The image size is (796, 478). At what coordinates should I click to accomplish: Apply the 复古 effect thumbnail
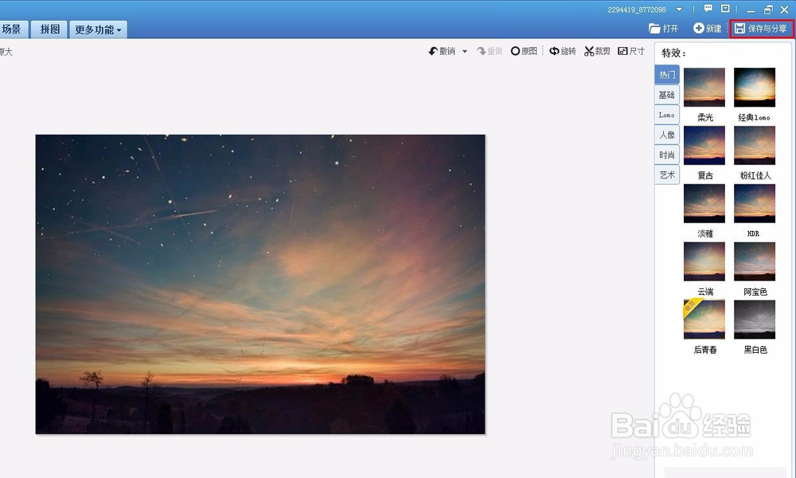pyautogui.click(x=704, y=145)
